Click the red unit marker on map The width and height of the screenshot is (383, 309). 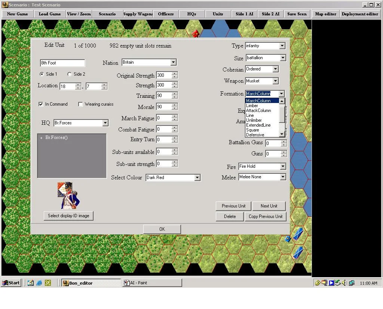click(x=195, y=33)
